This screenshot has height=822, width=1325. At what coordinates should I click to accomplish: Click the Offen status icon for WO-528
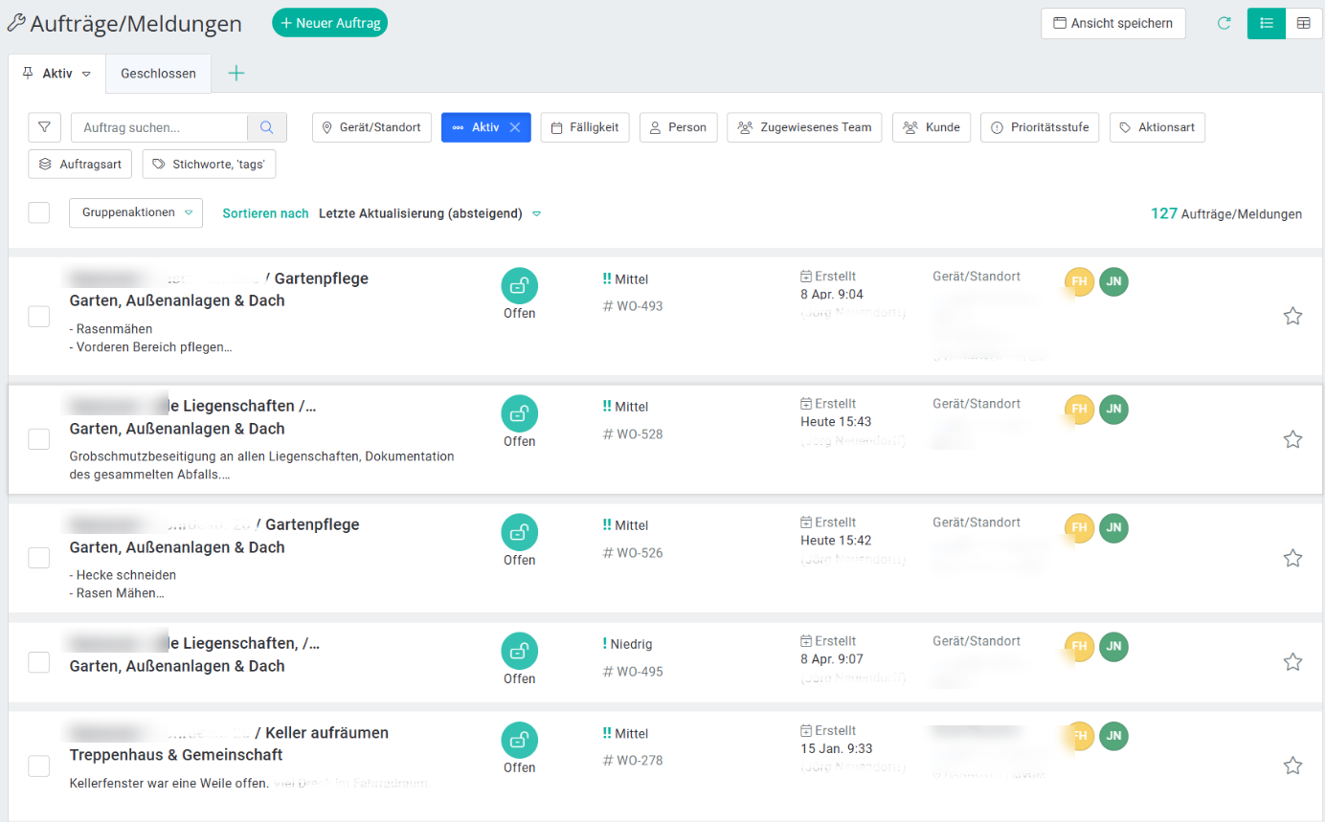520,413
